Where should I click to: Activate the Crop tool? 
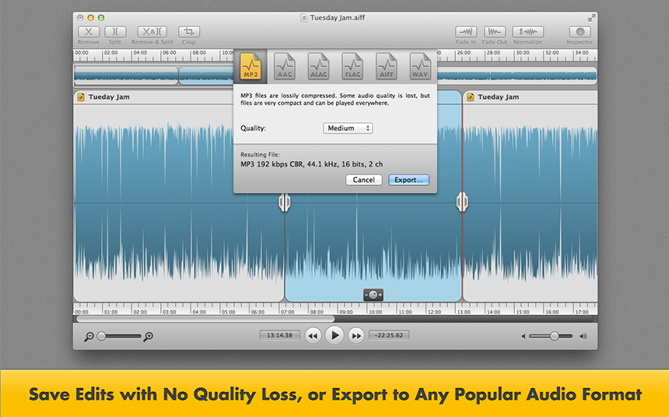point(189,32)
